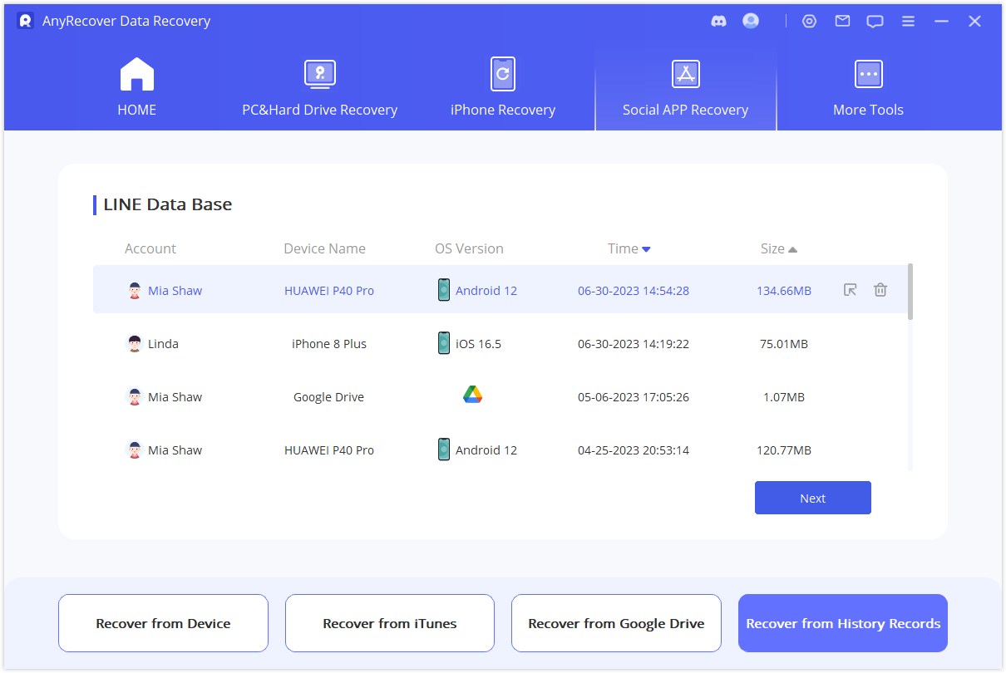Viewport: 1006px width, 673px height.
Task: Choose Recover from Google Drive
Action: click(616, 623)
